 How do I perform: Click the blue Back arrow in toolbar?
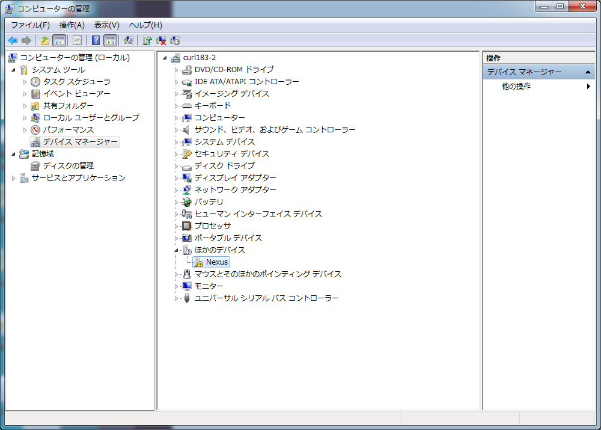click(13, 40)
